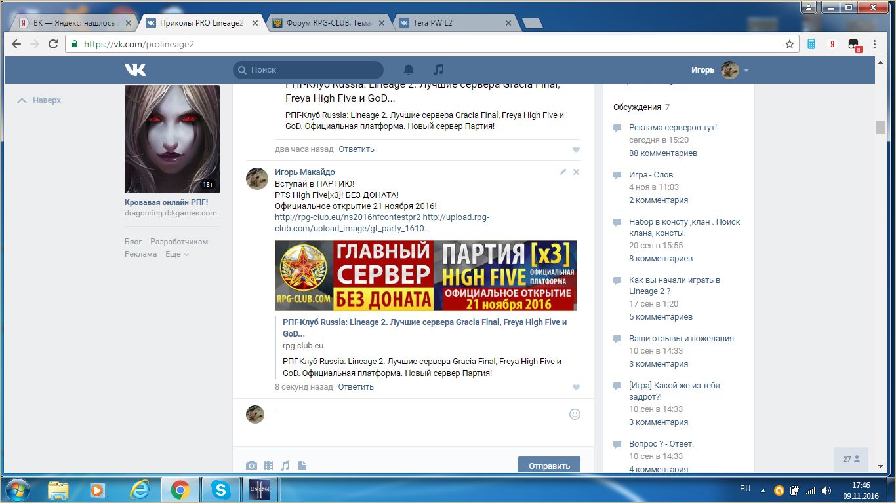Screen dimensions: 896x503
Task: Open the Chrome three-dot menu
Action: pyautogui.click(x=874, y=45)
